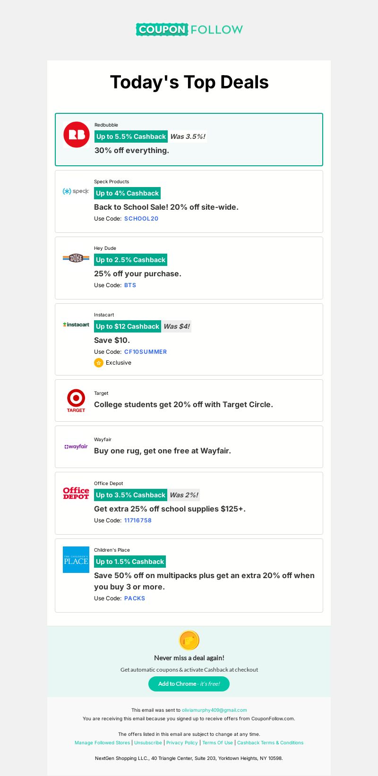Image resolution: width=378 pixels, height=776 pixels.
Task: Click Cashback Terms & Conditions link
Action: click(x=270, y=743)
